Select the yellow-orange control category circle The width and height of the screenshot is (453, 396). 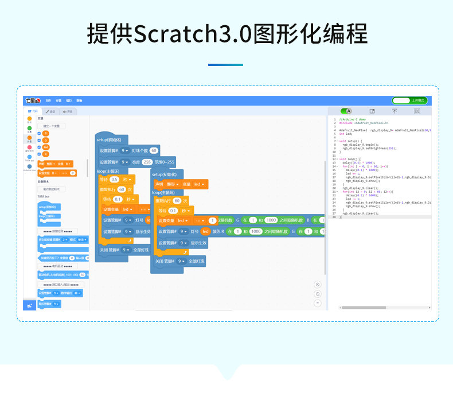tap(29, 119)
